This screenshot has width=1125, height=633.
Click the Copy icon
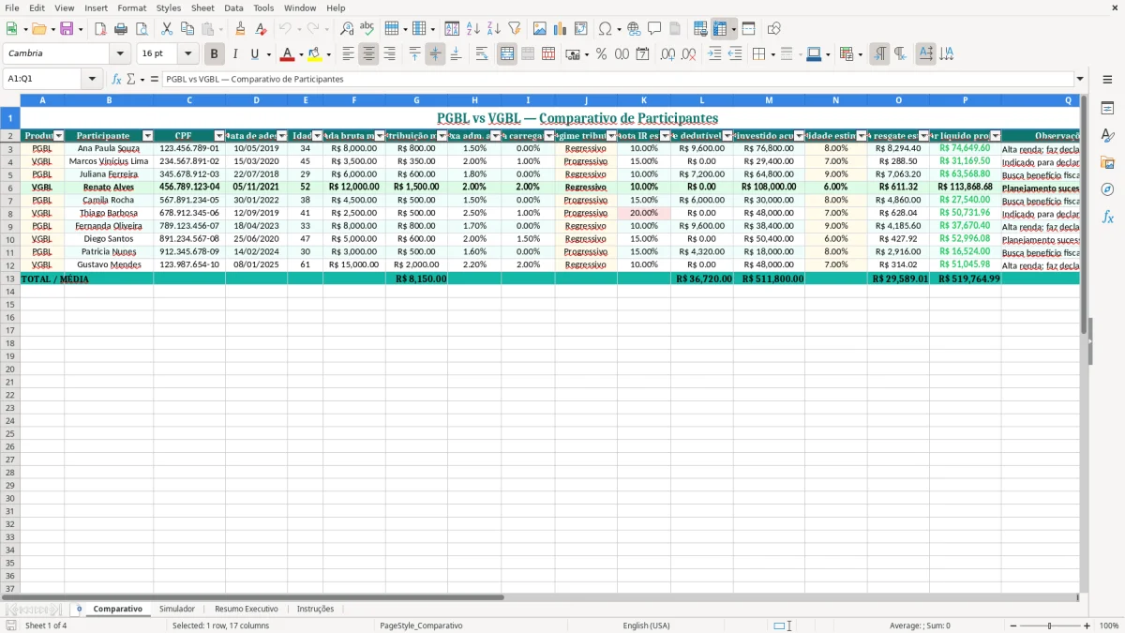[187, 29]
